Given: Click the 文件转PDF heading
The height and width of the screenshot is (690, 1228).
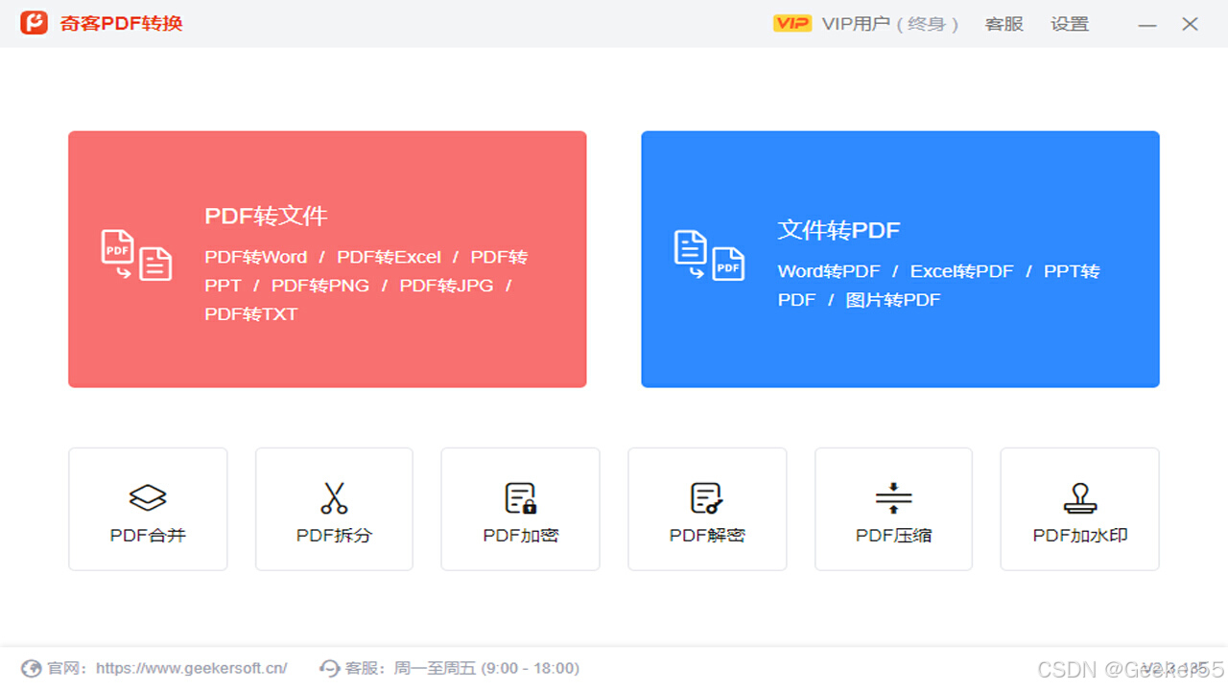Looking at the screenshot, I should [838, 230].
